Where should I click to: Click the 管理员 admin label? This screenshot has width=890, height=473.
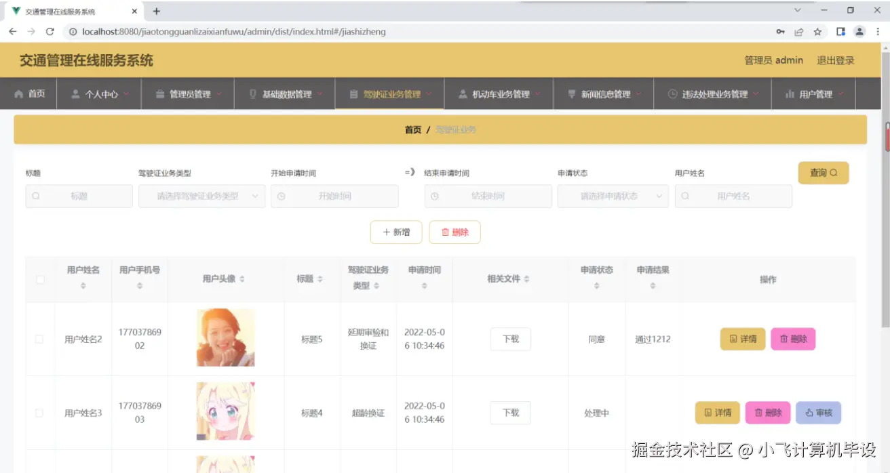click(774, 60)
